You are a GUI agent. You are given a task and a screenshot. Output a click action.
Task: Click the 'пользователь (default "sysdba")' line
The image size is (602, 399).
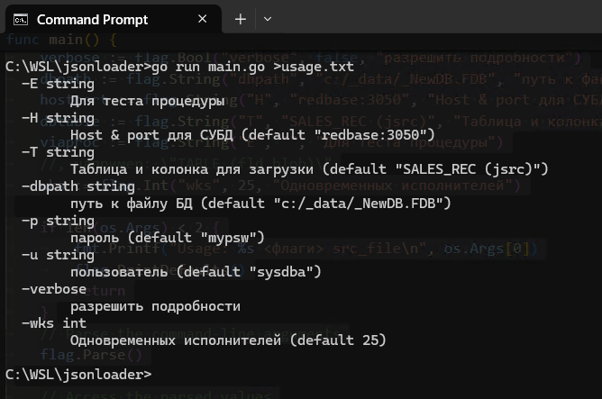(196, 272)
